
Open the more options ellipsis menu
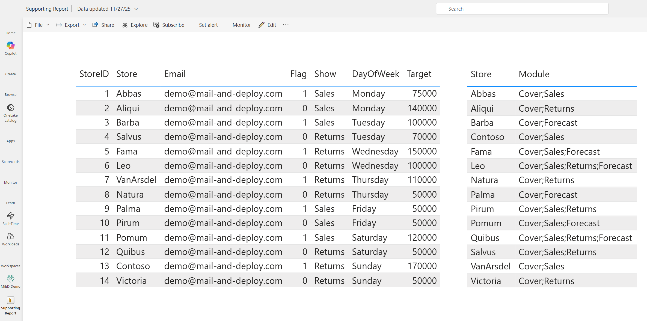286,25
